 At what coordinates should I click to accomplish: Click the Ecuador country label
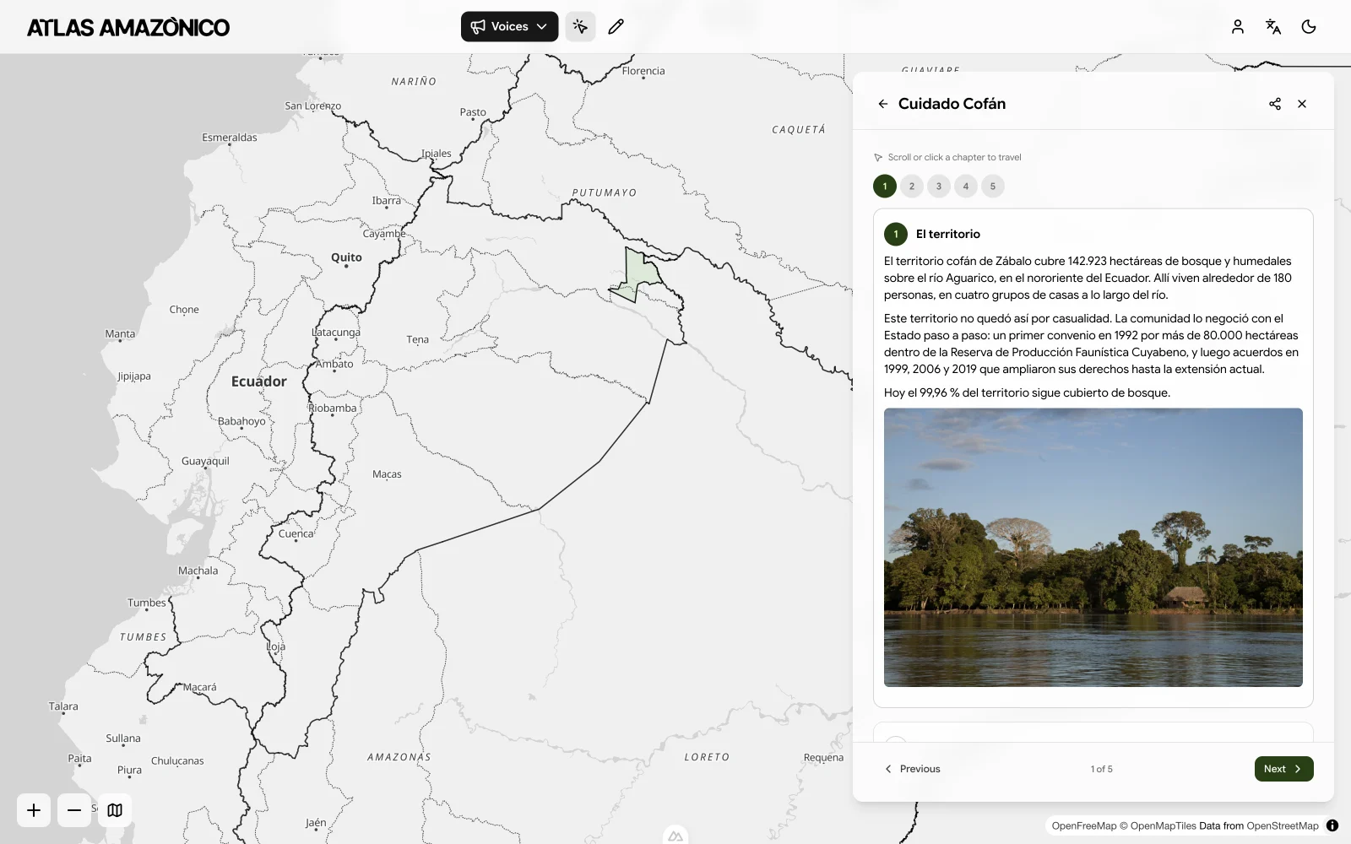tap(258, 381)
